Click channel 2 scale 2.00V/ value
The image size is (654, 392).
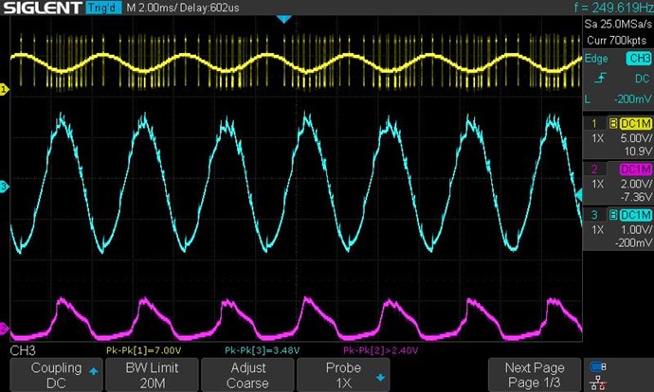636,184
